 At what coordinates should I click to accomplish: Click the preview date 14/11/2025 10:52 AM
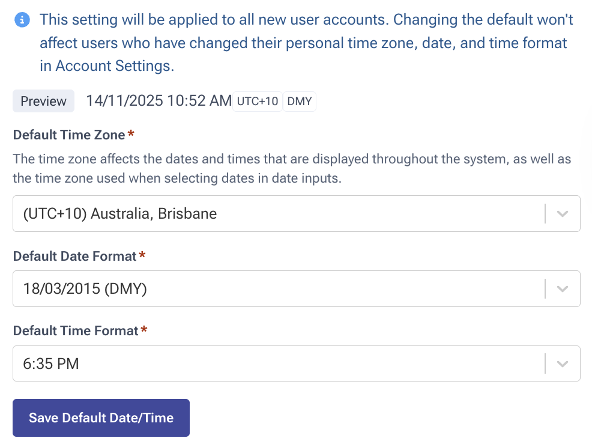click(x=159, y=101)
